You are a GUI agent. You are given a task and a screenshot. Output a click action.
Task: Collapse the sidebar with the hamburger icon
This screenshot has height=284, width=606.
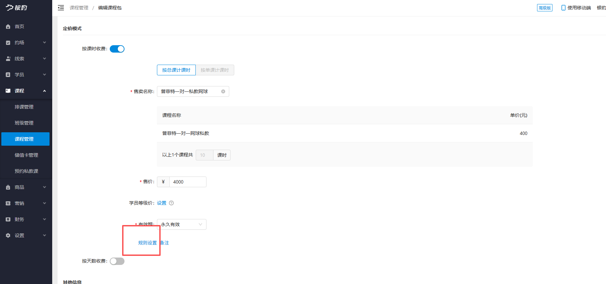(61, 8)
